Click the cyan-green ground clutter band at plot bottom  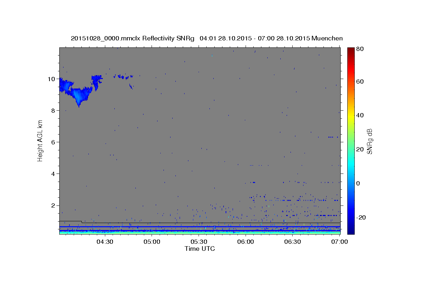tap(200, 233)
